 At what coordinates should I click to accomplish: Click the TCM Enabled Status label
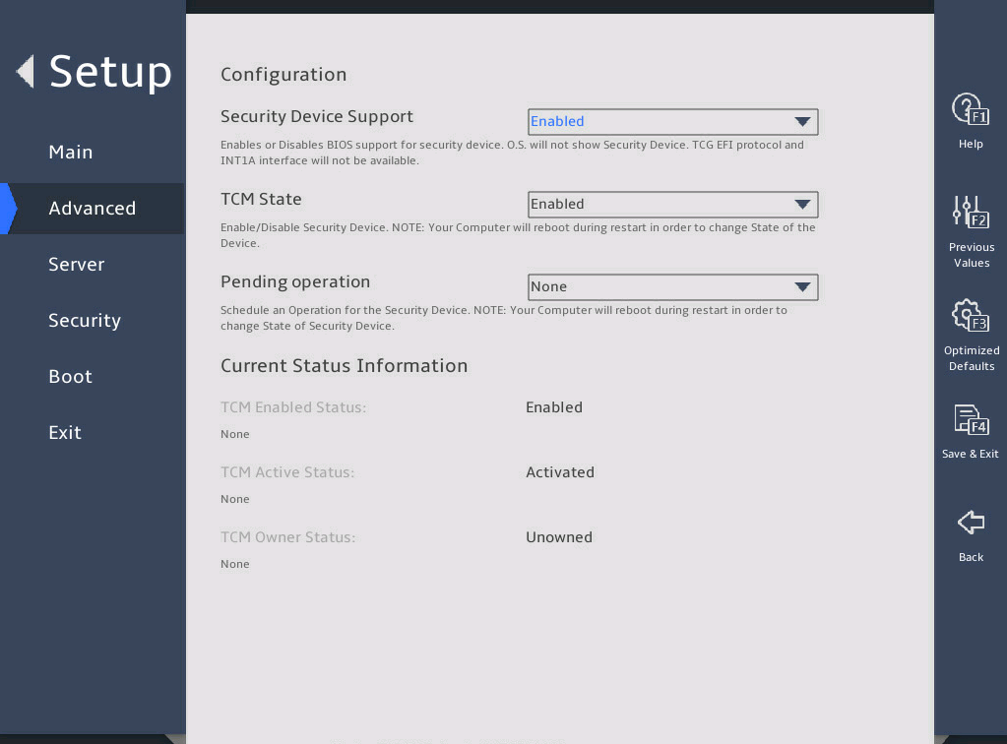tap(293, 407)
